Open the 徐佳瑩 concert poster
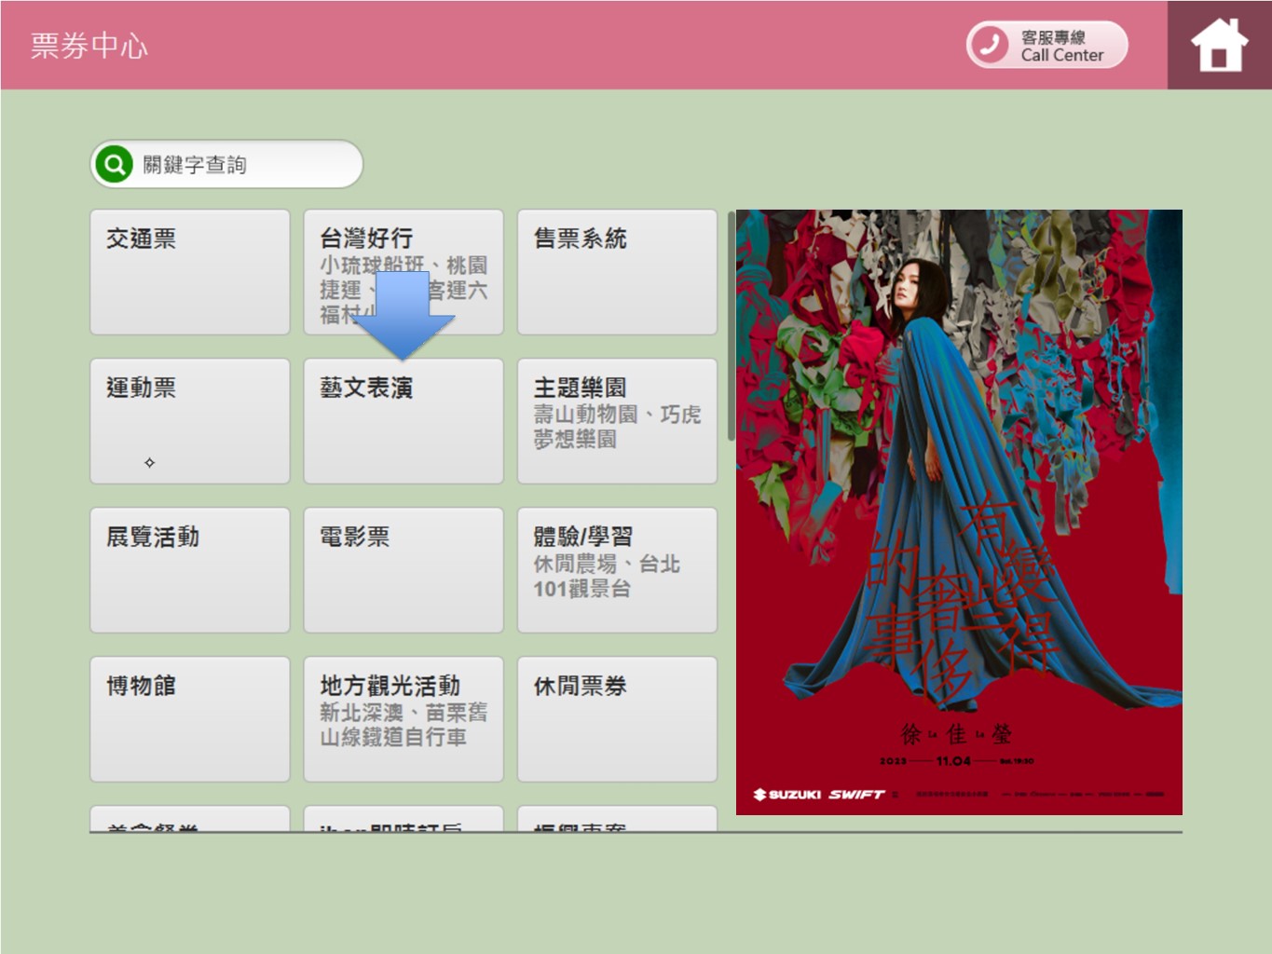The width and height of the screenshot is (1272, 954). point(959,511)
